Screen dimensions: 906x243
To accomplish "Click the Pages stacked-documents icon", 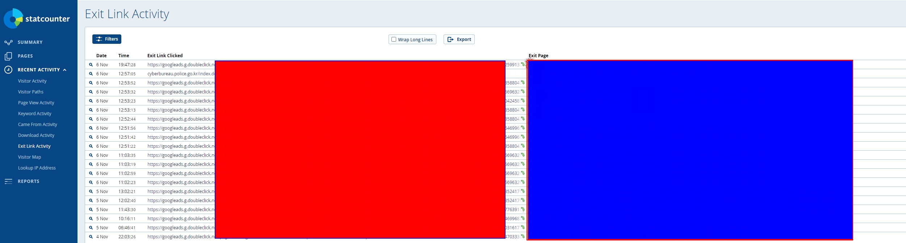I will click(8, 56).
